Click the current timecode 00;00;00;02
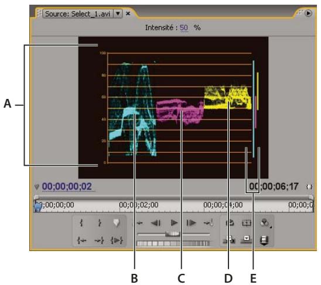 67,187
